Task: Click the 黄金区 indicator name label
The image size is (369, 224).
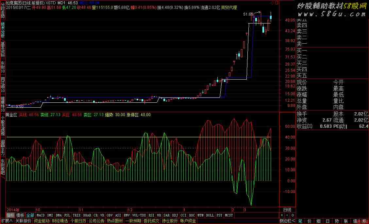Action: [x=11, y=115]
